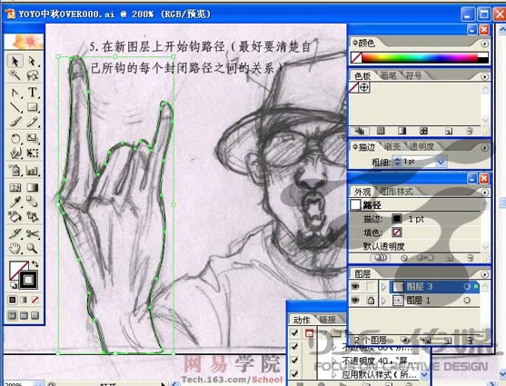Click 默认透明度 in 外观 panel
The width and height of the screenshot is (506, 386).
pyautogui.click(x=383, y=246)
